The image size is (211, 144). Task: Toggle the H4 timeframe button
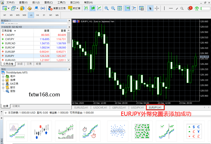[x=37, y=15]
